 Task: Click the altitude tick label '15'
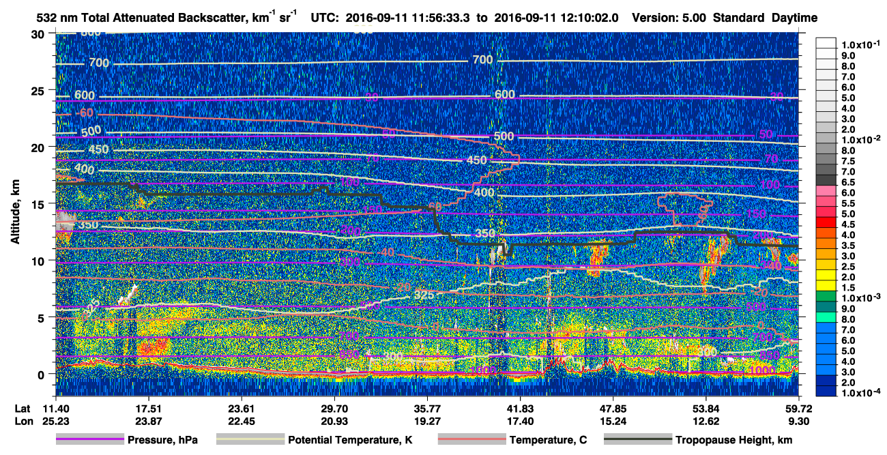click(40, 204)
